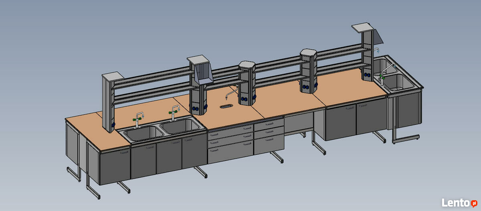Select the bottom drawer of the narrow drawer stack
This screenshot has width=481, height=211.
coord(269,145)
